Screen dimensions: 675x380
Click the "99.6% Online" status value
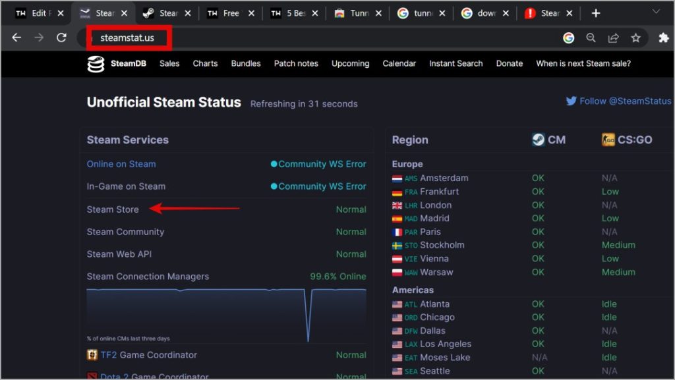coord(338,277)
